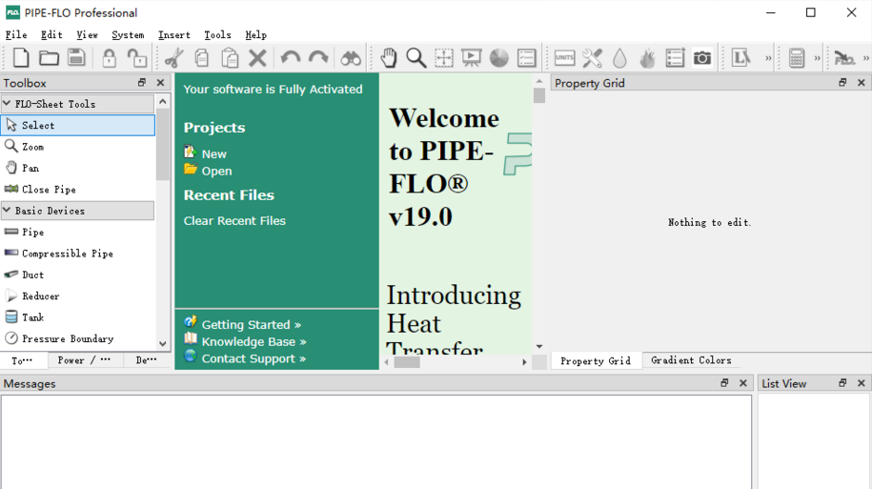Click the redo arrow icon
The height and width of the screenshot is (489, 872).
click(318, 57)
